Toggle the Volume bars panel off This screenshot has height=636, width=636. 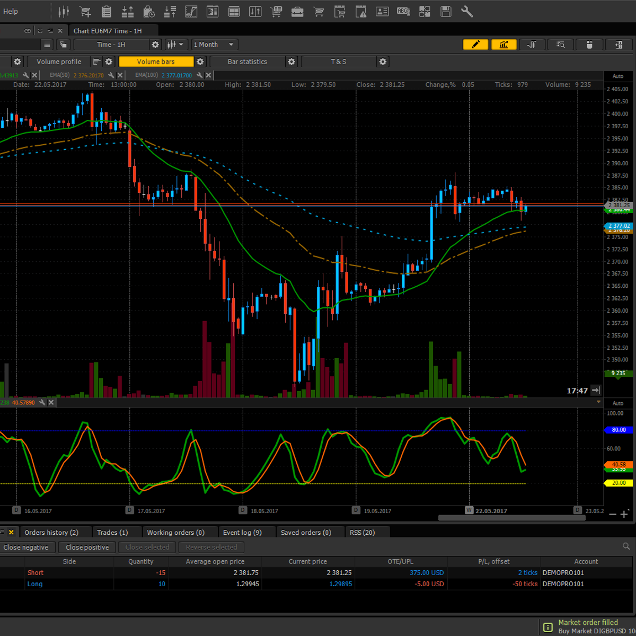tap(156, 62)
